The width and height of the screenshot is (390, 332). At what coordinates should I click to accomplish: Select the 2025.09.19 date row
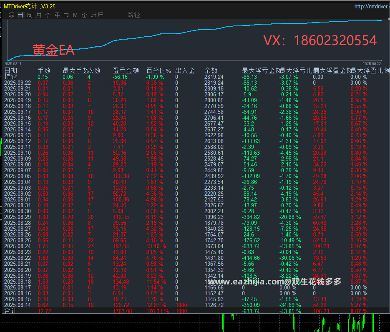click(x=18, y=100)
